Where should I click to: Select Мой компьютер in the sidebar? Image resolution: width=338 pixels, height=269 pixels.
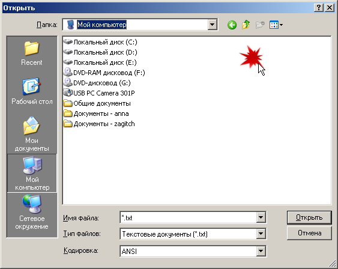(x=32, y=173)
